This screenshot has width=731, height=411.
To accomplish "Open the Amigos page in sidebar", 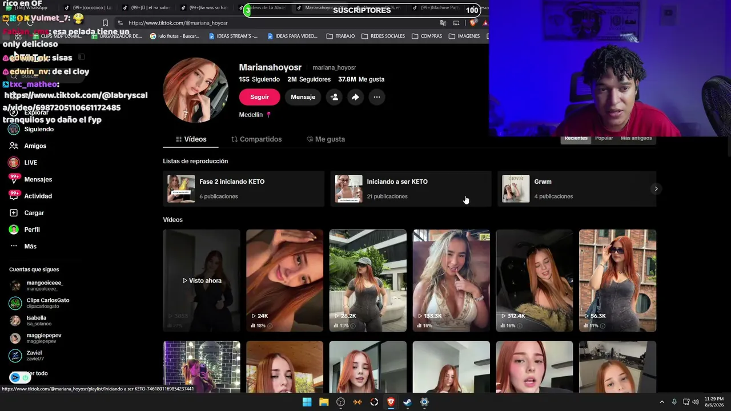I will [28, 146].
